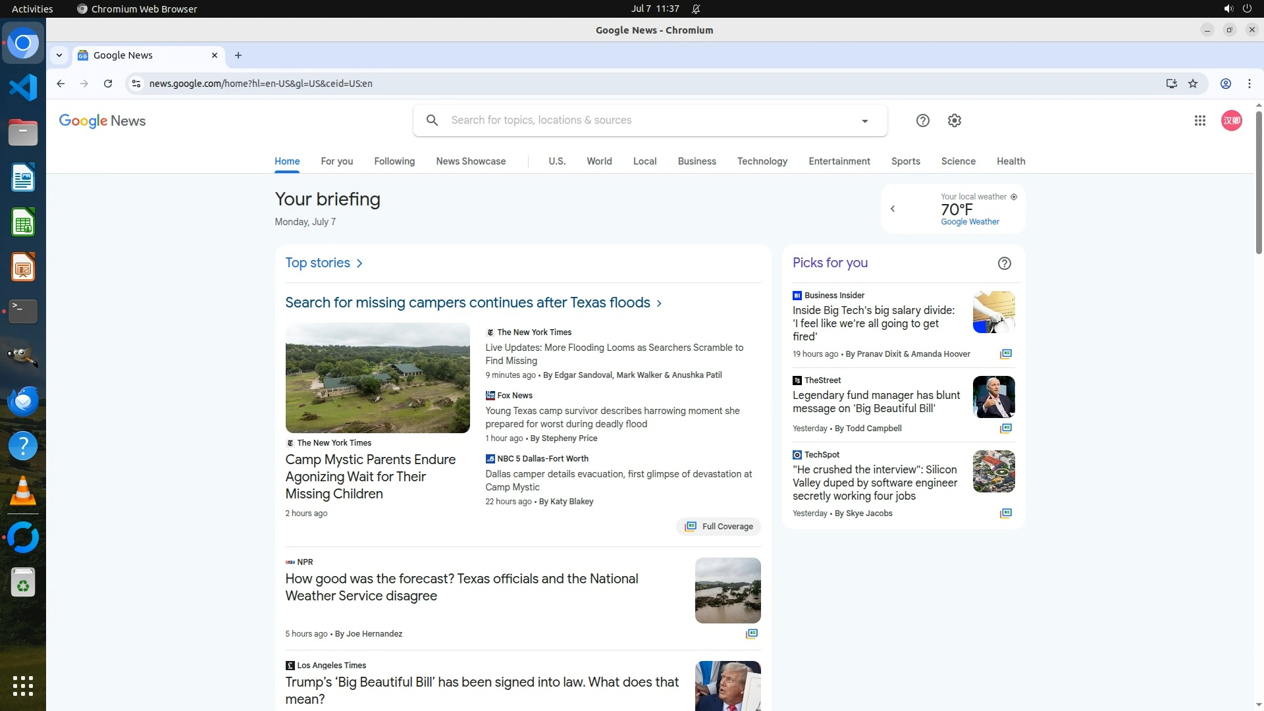Toggle notifications bell in top bar
The height and width of the screenshot is (711, 1264).
click(696, 9)
